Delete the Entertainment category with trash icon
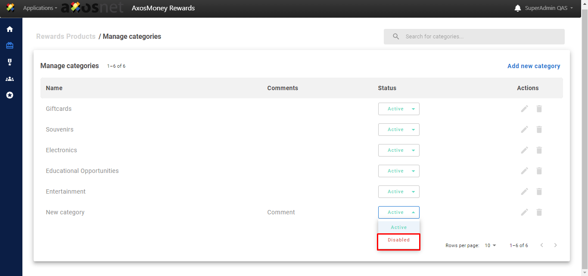Image resolution: width=588 pixels, height=276 pixels. (539, 191)
